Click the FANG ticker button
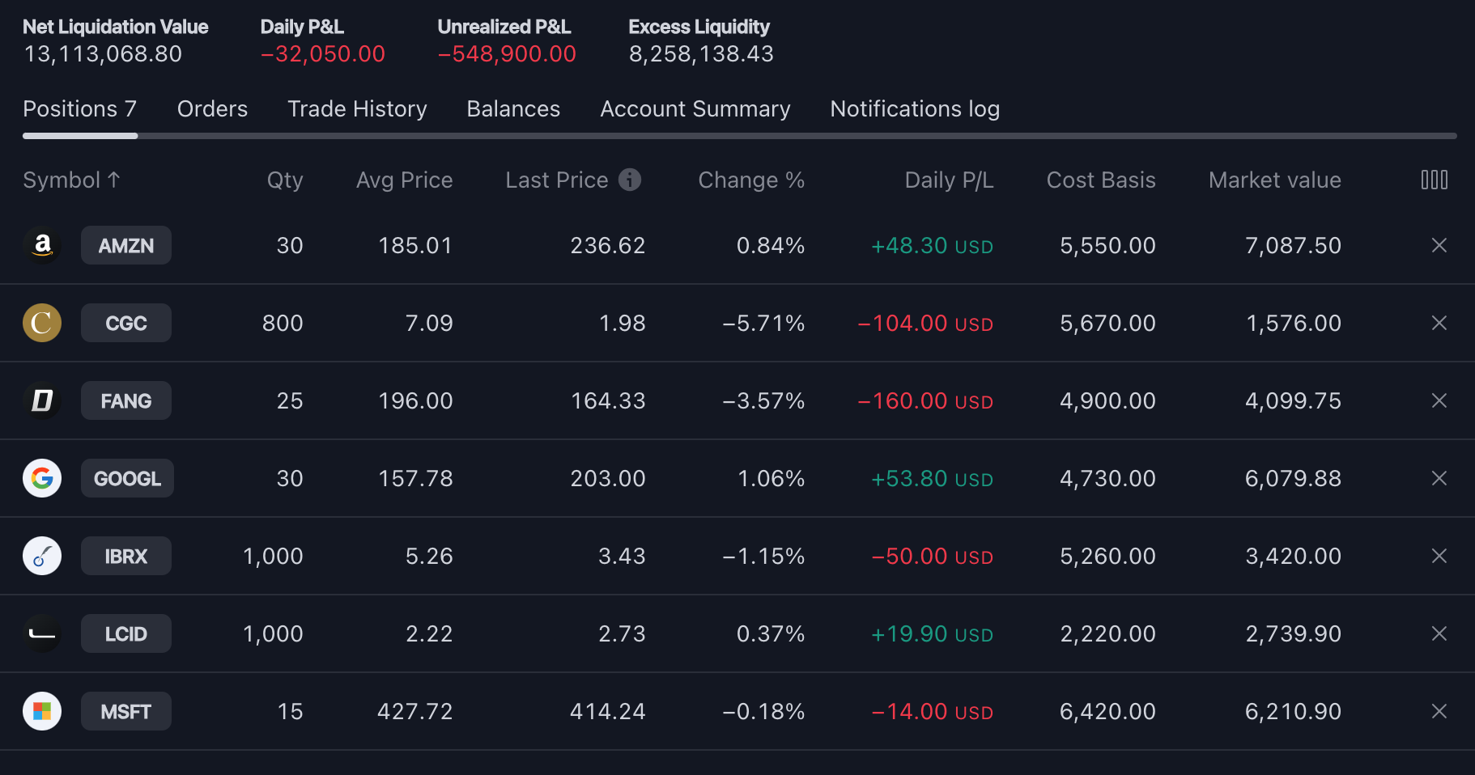1475x775 pixels. click(126, 400)
